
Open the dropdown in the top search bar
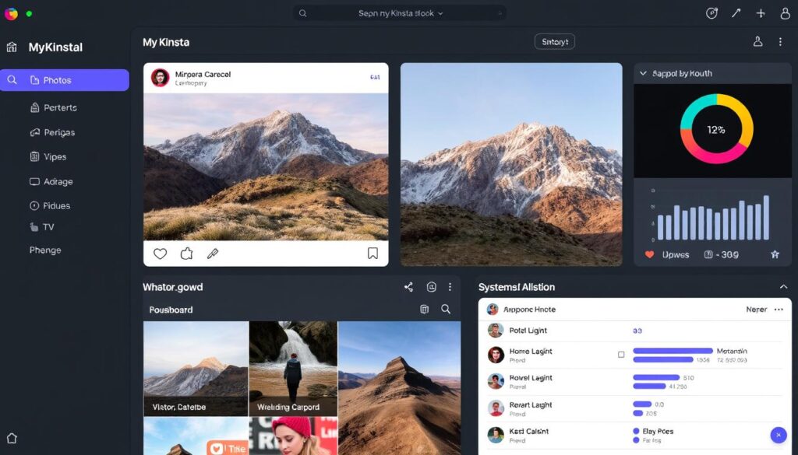[x=440, y=13]
